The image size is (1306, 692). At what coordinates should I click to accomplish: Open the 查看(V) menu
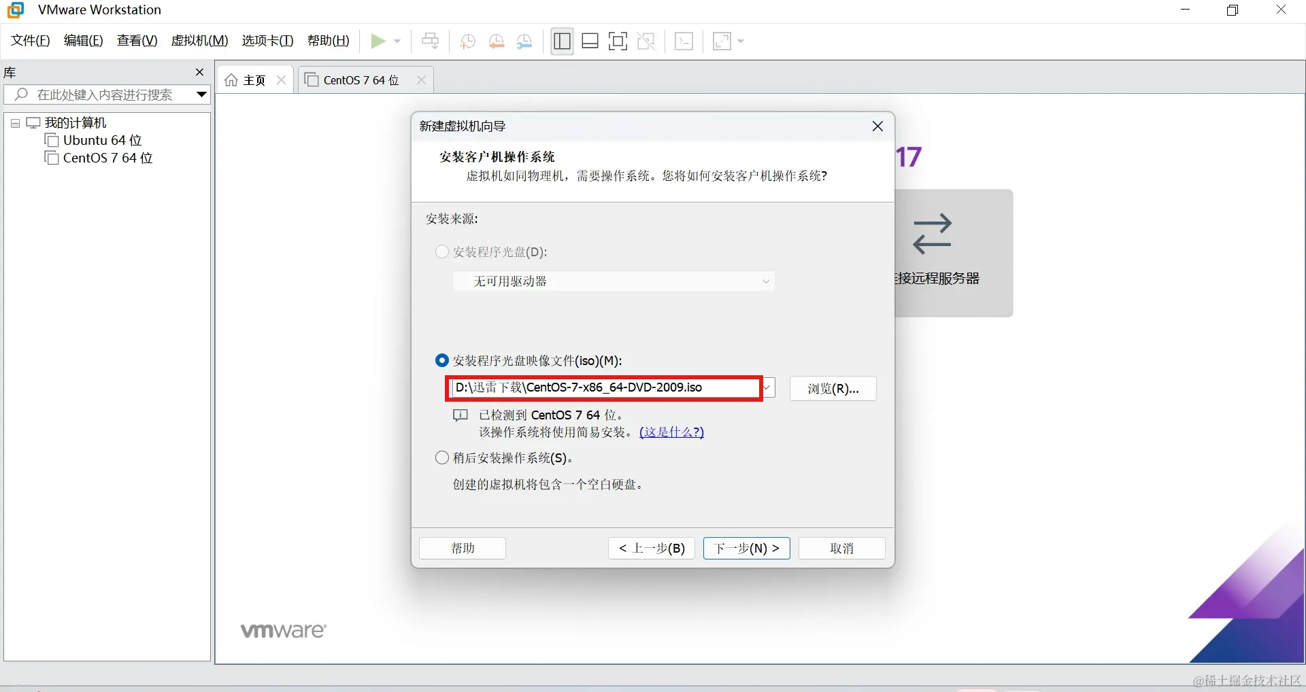(x=137, y=41)
